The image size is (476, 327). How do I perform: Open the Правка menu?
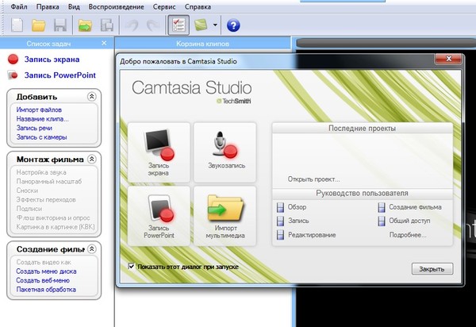[x=48, y=6]
